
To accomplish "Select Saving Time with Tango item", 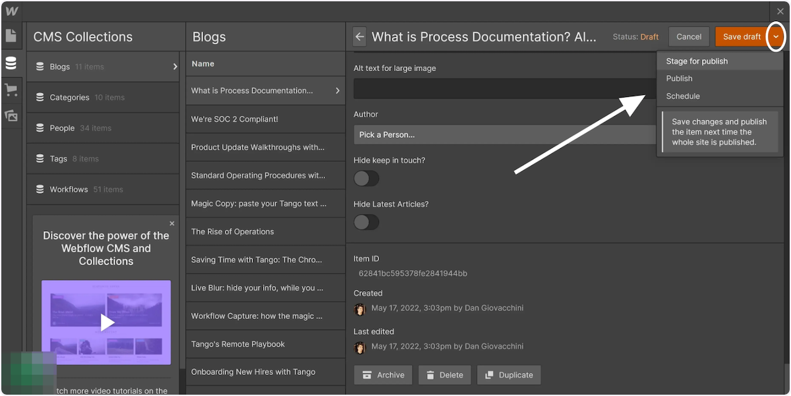I will coord(266,260).
